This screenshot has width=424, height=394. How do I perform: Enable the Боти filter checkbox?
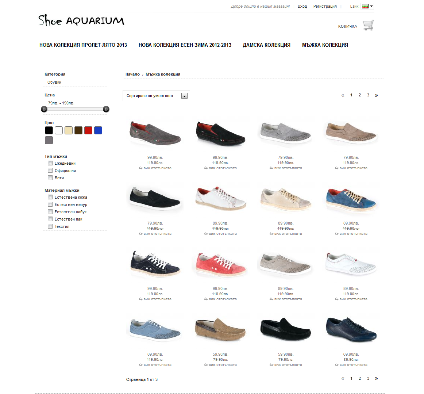pos(50,178)
